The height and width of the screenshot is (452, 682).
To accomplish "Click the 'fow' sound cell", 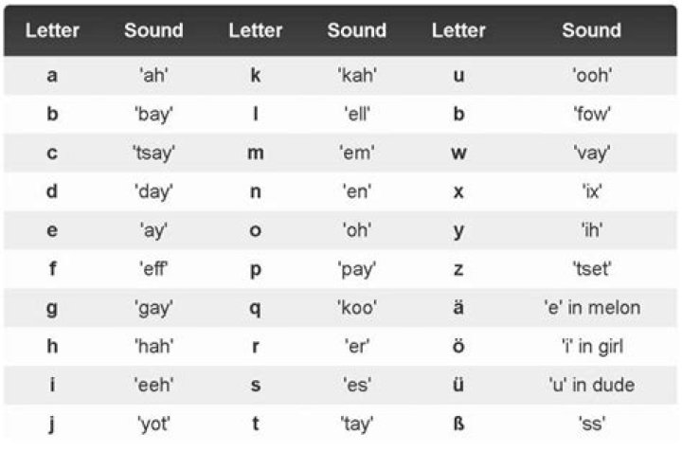I will pyautogui.click(x=592, y=114).
